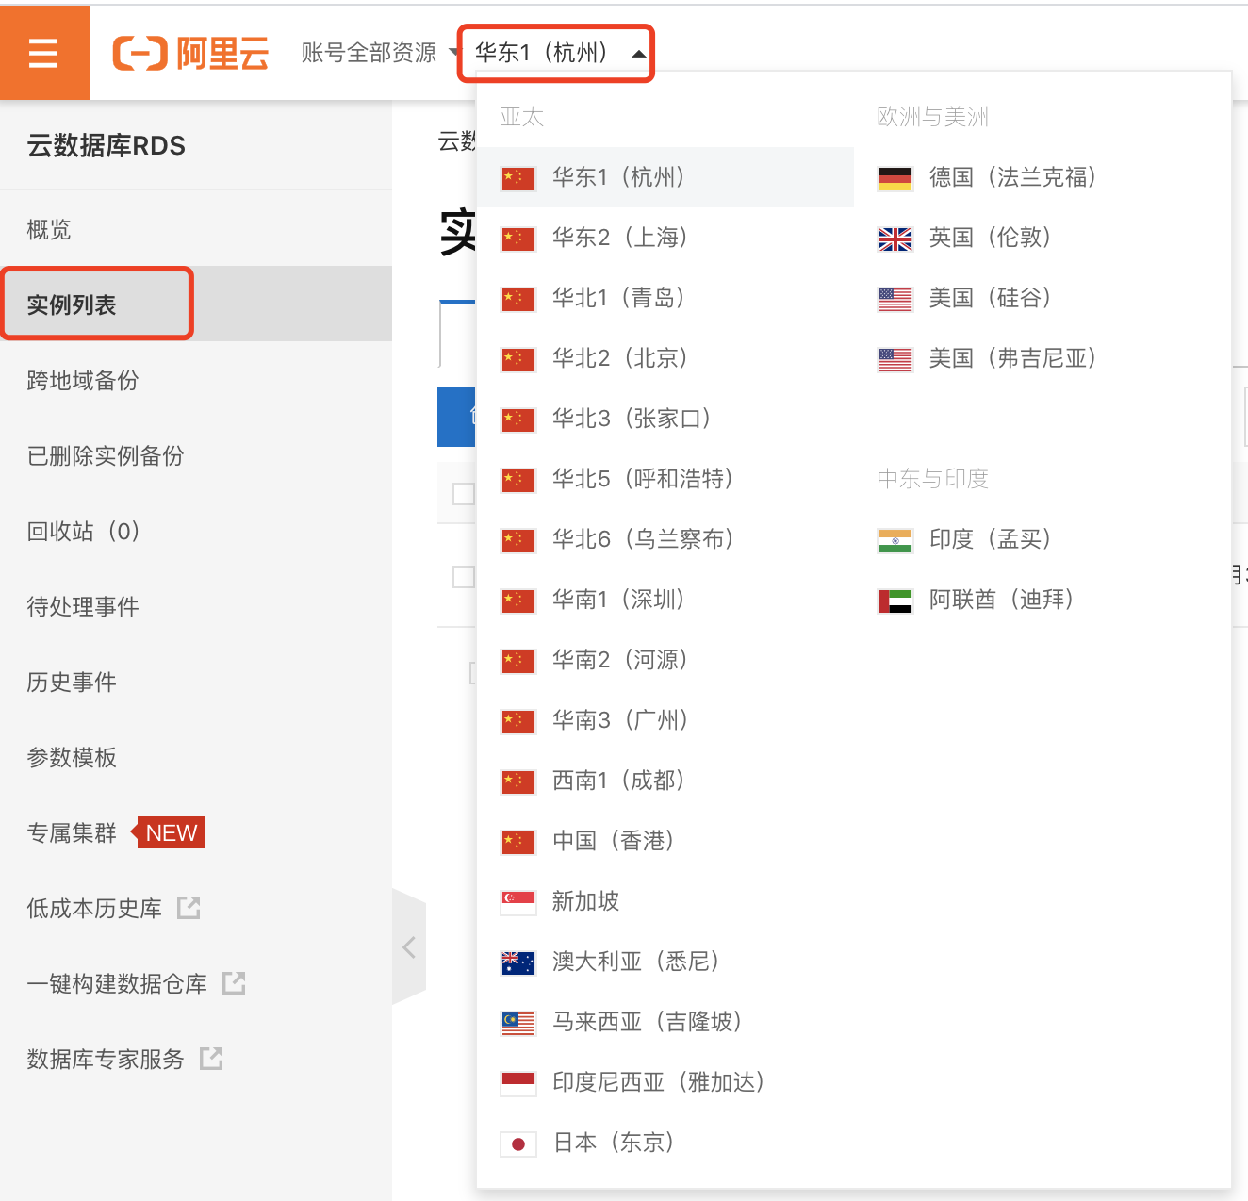This screenshot has height=1201, width=1248.
Task: Select region 华北3（张家口）
Action: tap(665, 419)
